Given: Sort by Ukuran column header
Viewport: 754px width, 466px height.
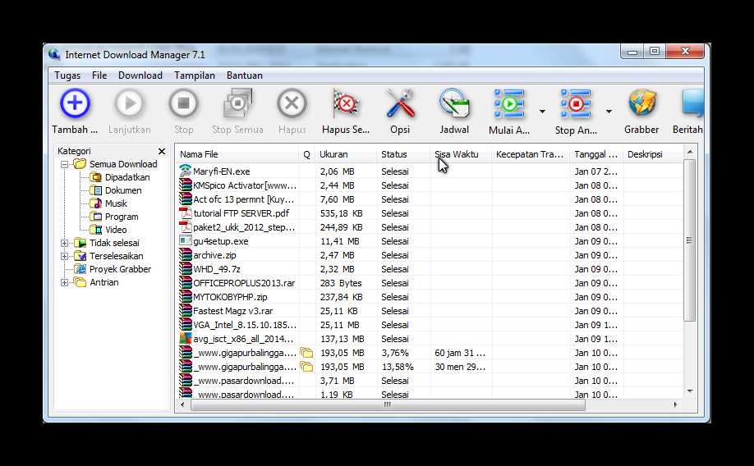Looking at the screenshot, I should tap(347, 154).
